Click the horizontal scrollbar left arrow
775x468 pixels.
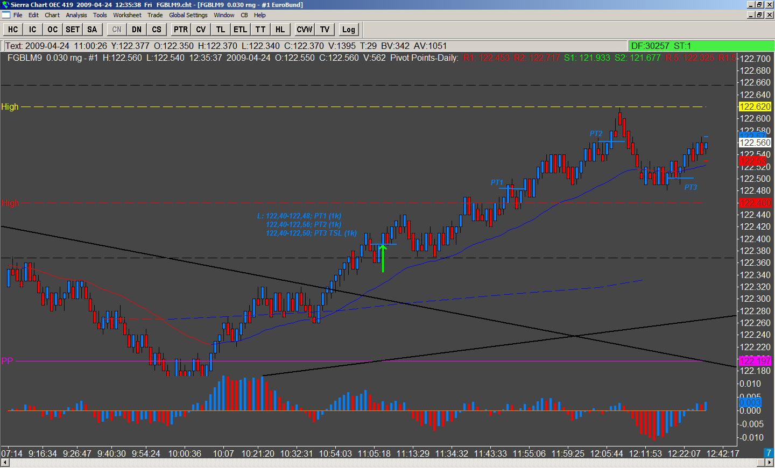point(4,463)
